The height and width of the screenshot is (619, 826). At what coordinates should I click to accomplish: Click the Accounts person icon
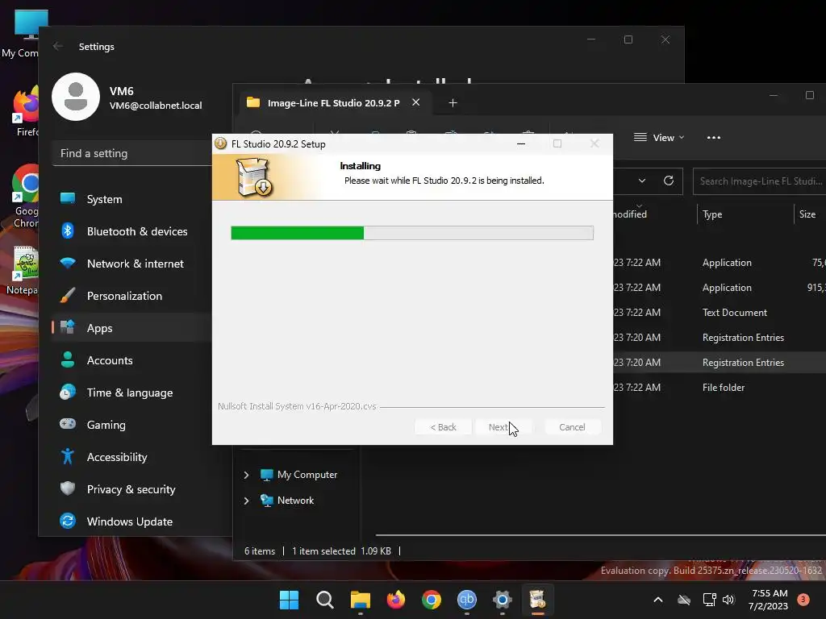(68, 359)
